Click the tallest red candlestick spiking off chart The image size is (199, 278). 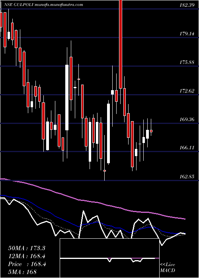[x=121, y=44]
